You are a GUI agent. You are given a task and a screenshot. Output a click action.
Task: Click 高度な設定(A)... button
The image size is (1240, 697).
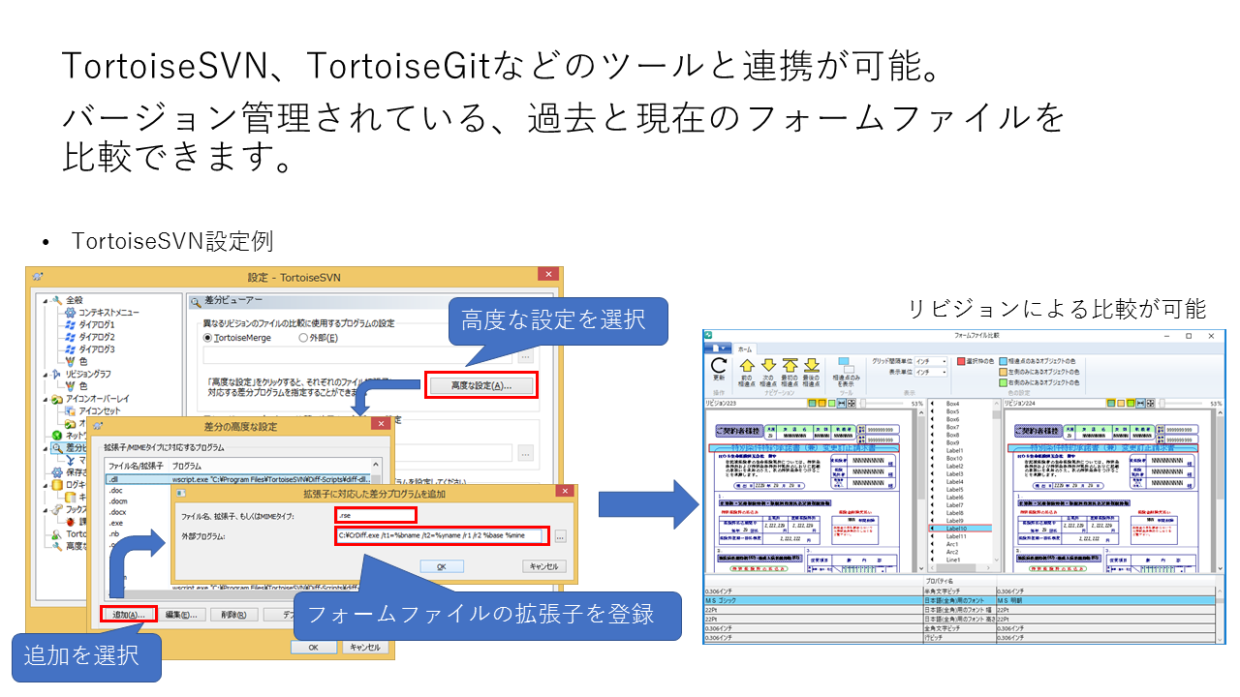click(481, 385)
